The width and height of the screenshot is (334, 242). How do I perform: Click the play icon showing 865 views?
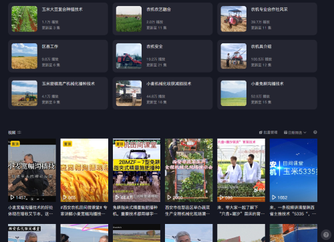click(65, 197)
